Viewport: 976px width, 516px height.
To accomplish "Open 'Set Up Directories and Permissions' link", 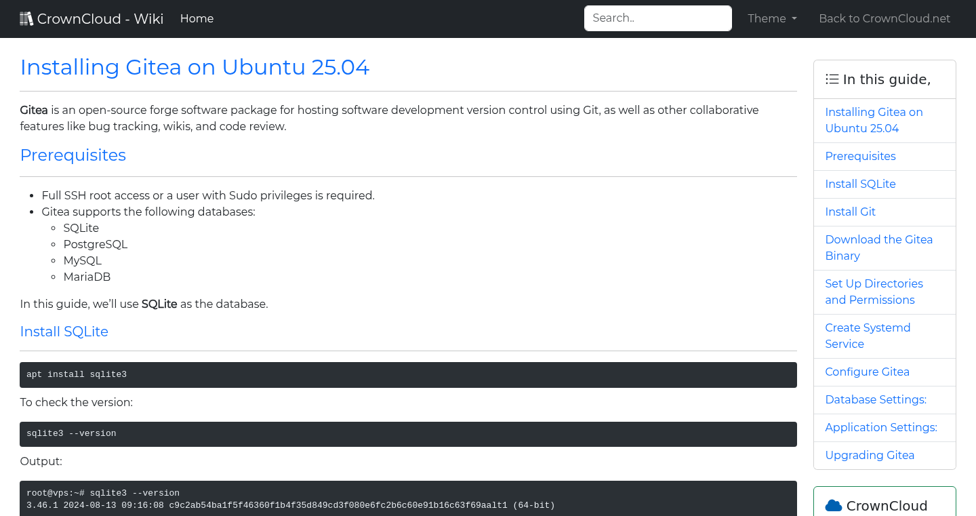I will (x=874, y=292).
